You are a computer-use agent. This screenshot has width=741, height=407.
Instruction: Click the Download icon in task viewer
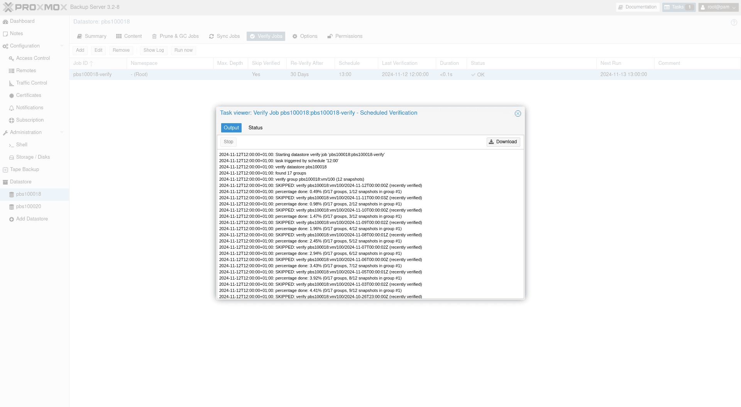[x=491, y=142]
